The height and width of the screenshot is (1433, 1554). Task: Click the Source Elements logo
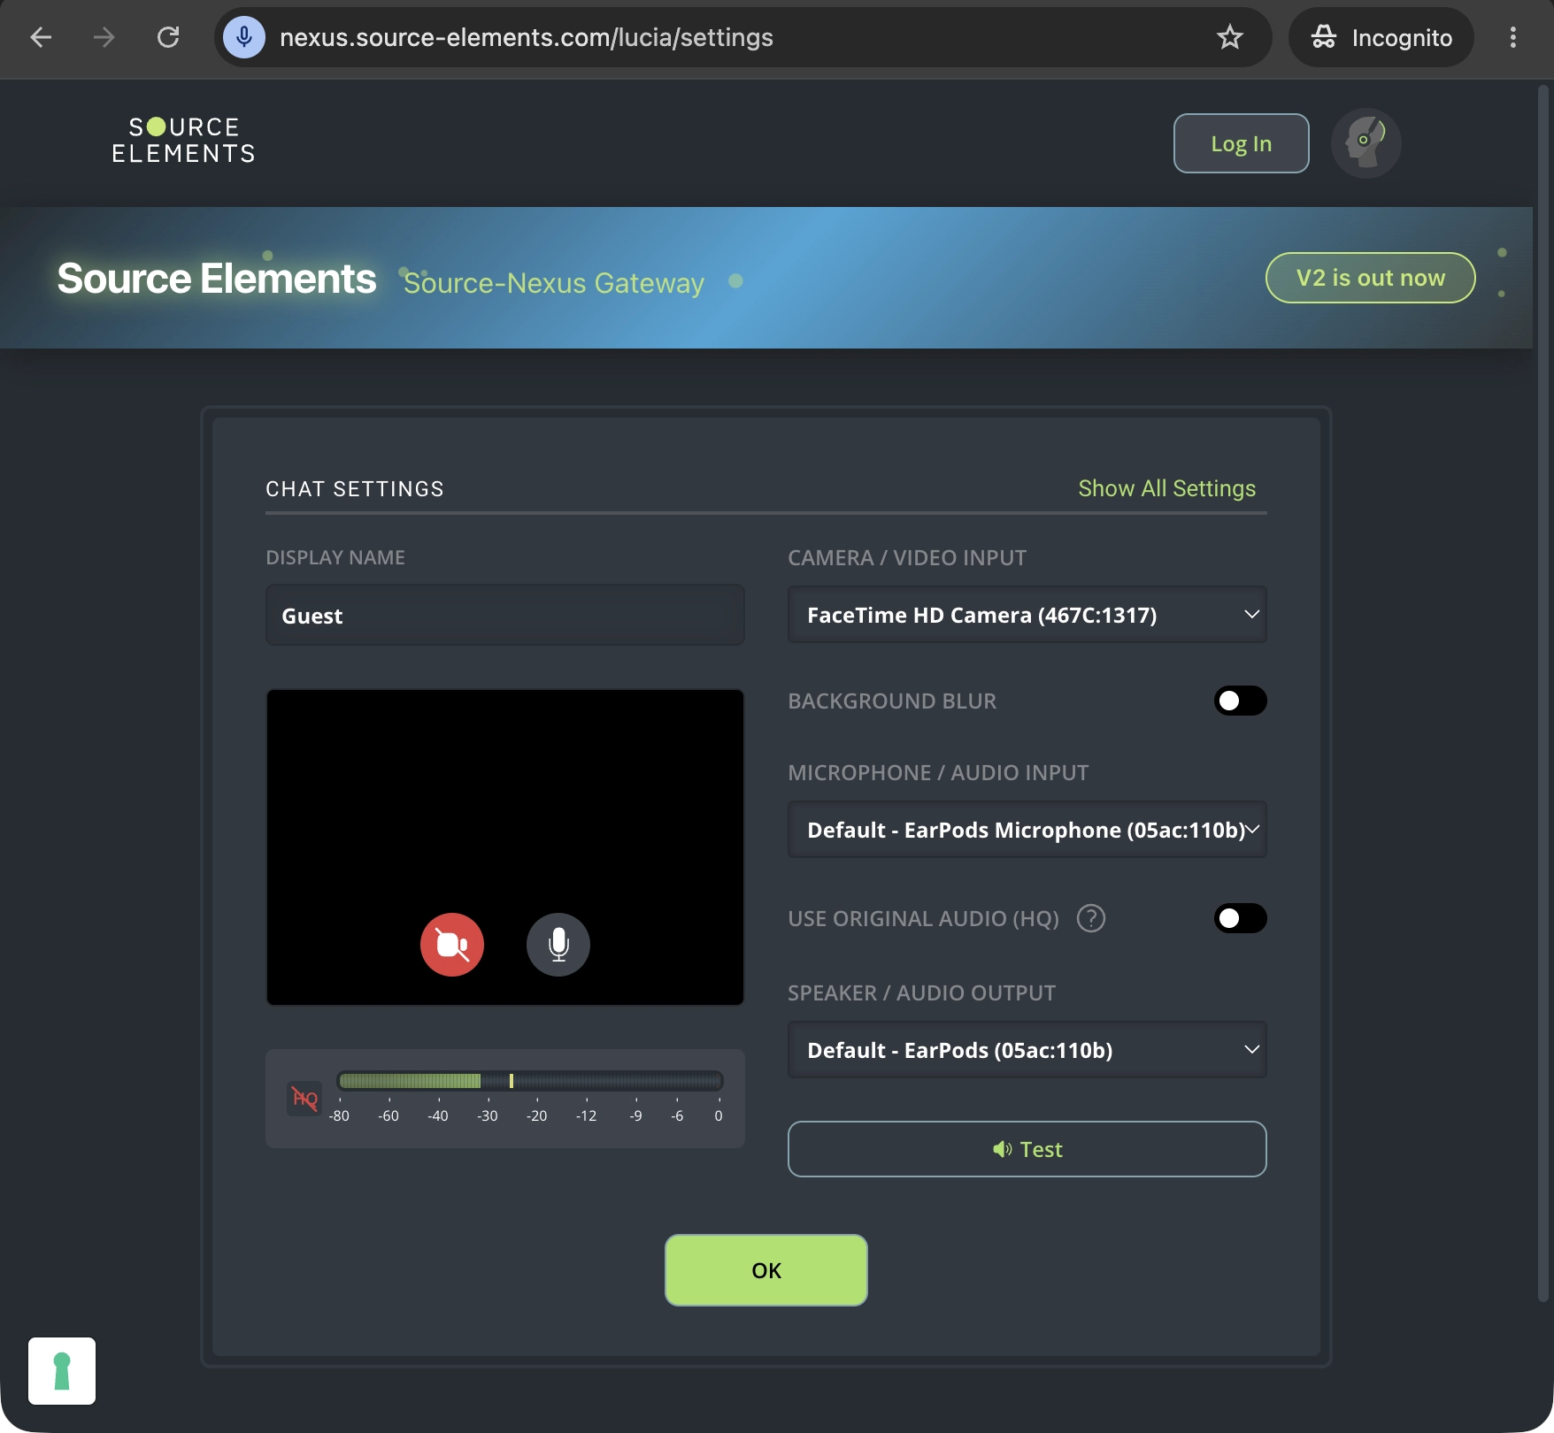click(184, 141)
